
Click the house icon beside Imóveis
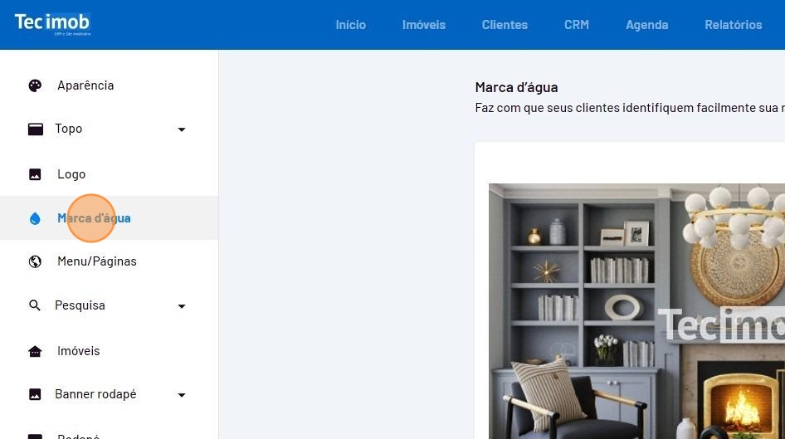pyautogui.click(x=35, y=351)
